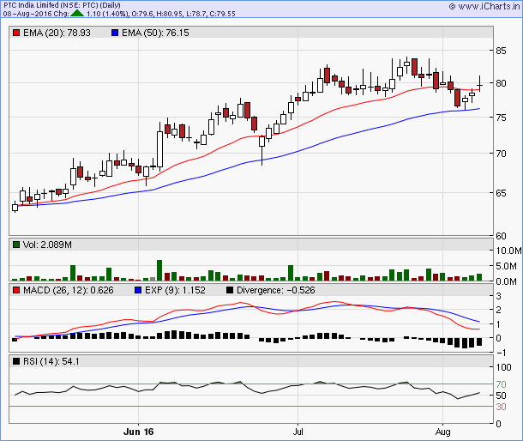The height and width of the screenshot is (441, 523).
Task: Click the www.iCharts.in copyright text
Action: pyautogui.click(x=484, y=6)
